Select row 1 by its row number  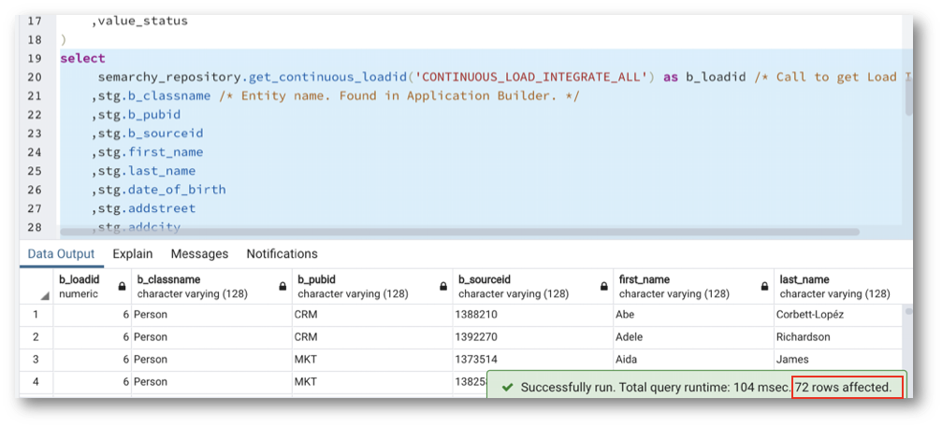[36, 315]
